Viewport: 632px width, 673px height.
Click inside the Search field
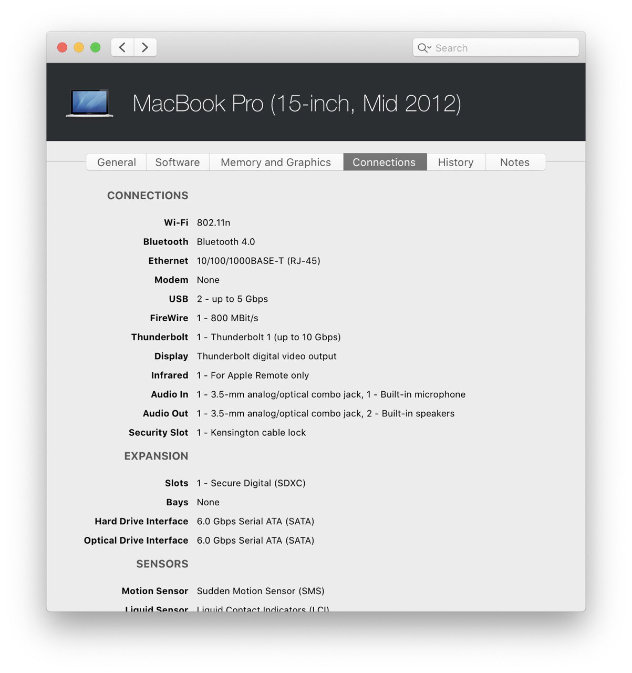point(495,48)
